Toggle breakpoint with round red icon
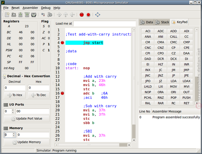 click(82, 15)
